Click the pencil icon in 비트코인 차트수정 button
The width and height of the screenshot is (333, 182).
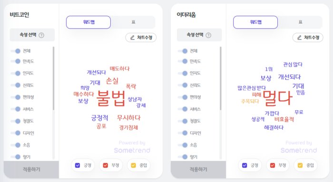tap(132, 38)
